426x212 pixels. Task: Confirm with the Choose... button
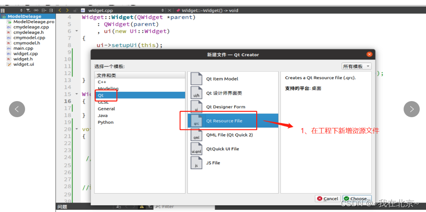click(357, 199)
